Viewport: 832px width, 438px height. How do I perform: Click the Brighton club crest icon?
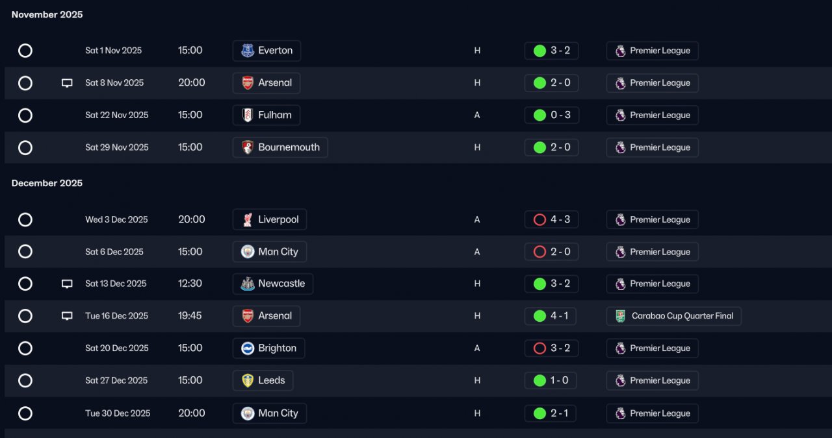[x=248, y=348]
